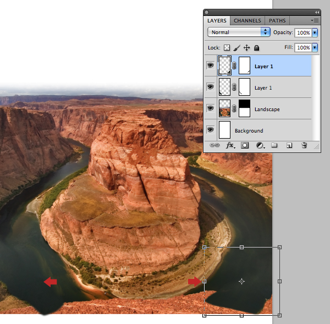
Task: Click the Fill 100% input field
Action: [303, 47]
